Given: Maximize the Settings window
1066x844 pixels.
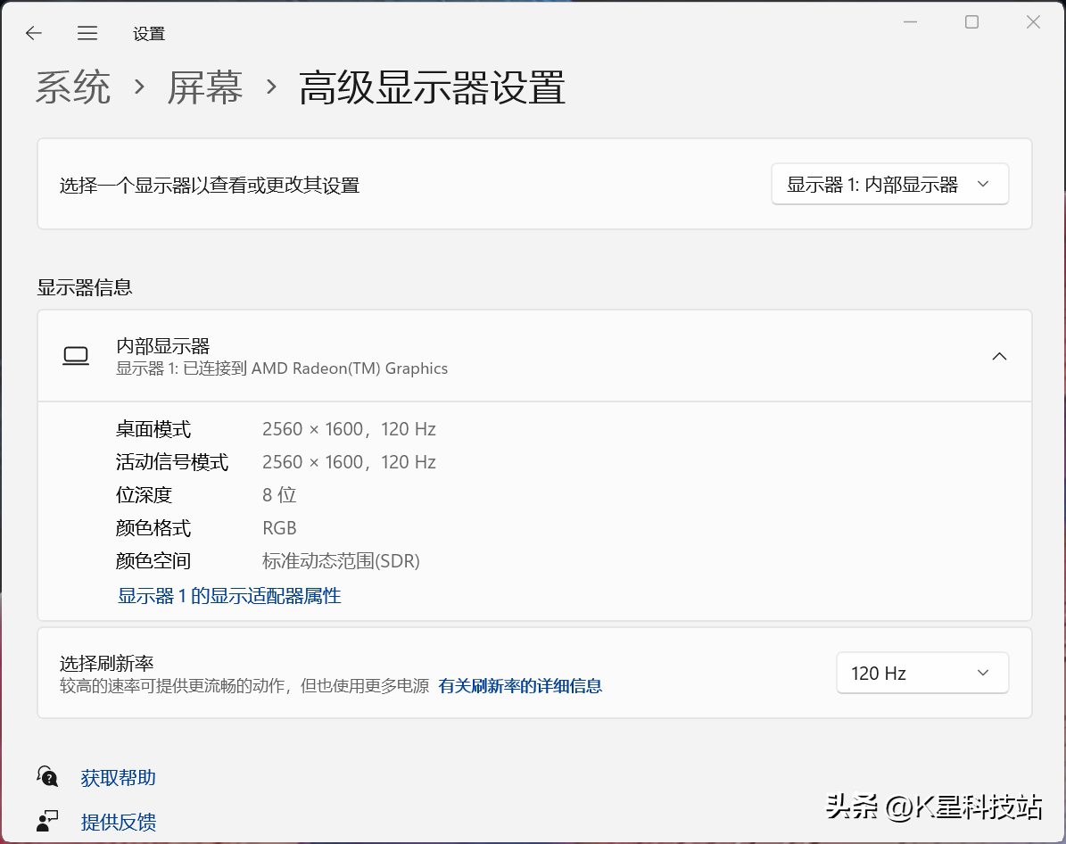Looking at the screenshot, I should coord(972,22).
